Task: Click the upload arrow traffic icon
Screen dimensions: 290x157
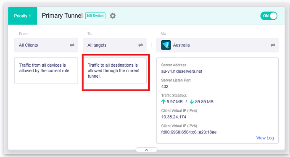Action: tap(163, 102)
